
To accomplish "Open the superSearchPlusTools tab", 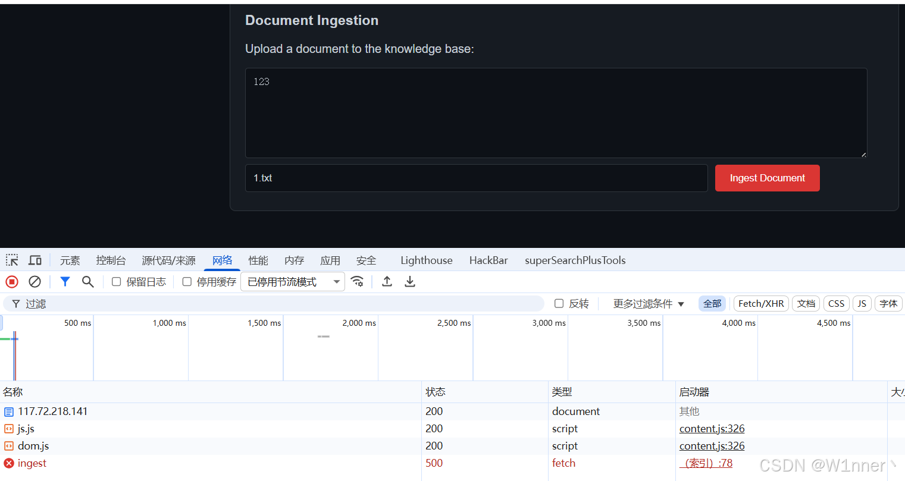I will click(575, 260).
